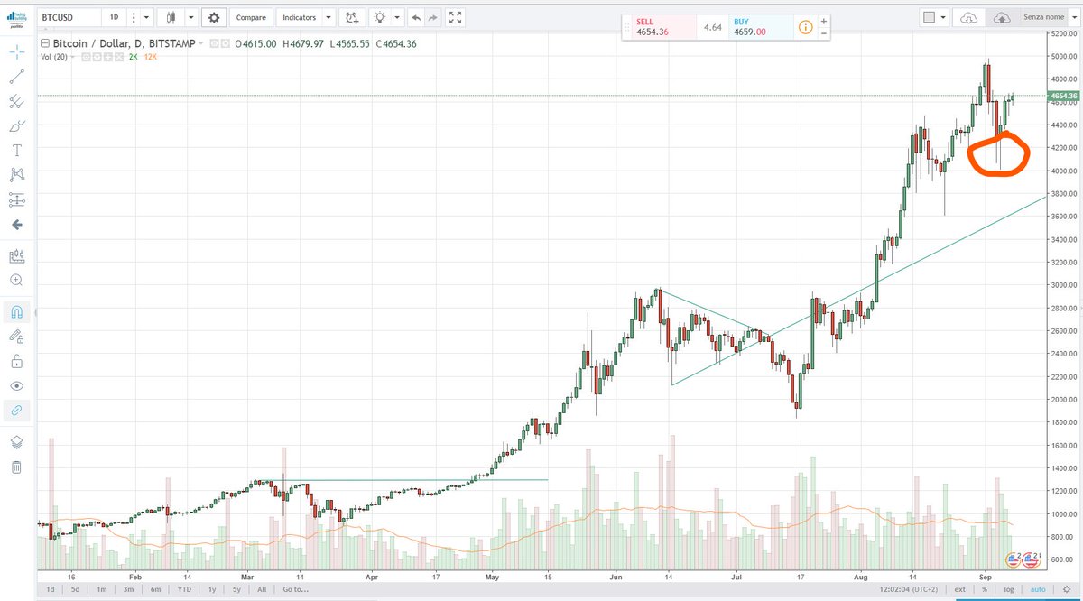Increase order quantity with plus button
The height and width of the screenshot is (601, 1083).
pos(824,21)
